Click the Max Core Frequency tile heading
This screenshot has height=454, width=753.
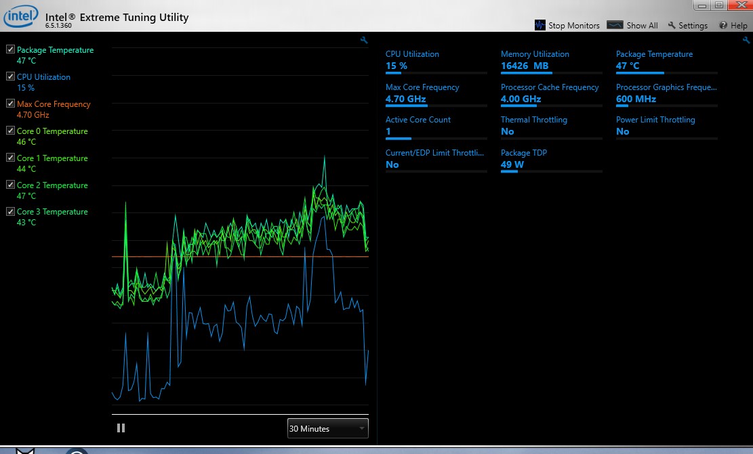(422, 87)
